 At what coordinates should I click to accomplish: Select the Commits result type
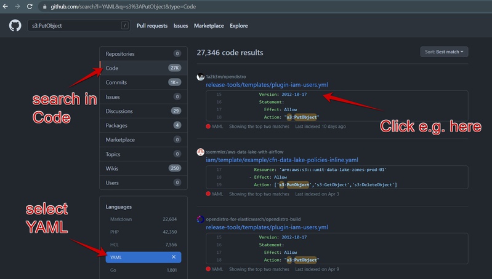tap(143, 82)
